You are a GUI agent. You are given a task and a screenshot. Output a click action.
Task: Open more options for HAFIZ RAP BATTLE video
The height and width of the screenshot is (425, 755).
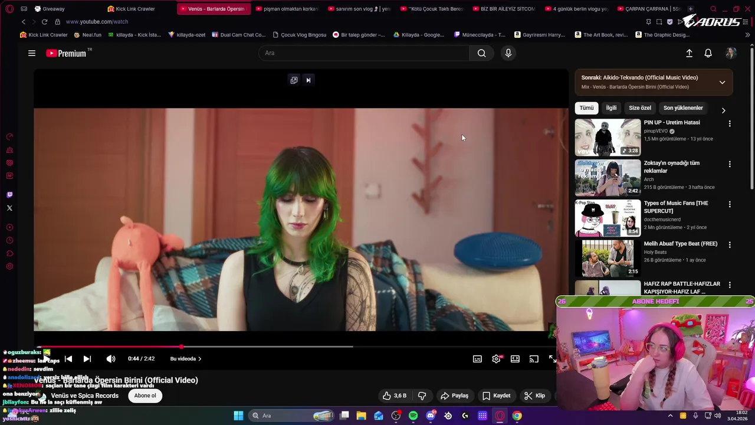pyautogui.click(x=730, y=285)
